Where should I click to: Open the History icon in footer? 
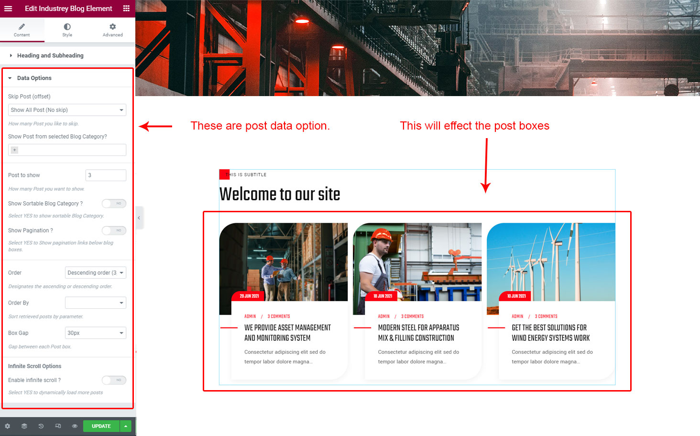41,426
